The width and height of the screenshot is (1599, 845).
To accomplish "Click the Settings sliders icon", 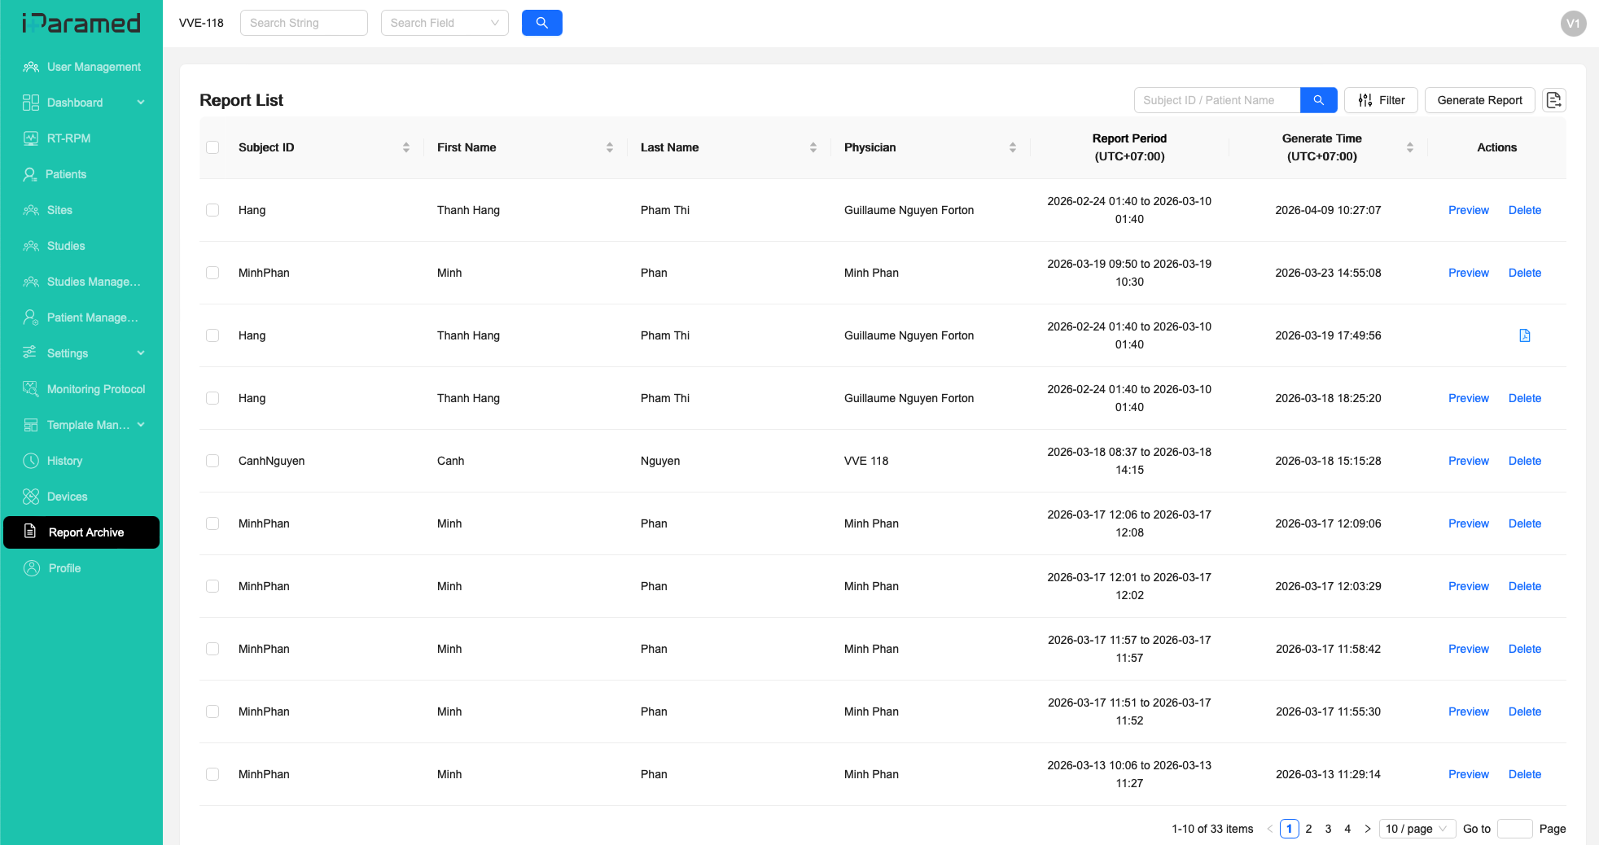I will point(30,352).
